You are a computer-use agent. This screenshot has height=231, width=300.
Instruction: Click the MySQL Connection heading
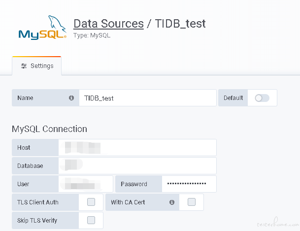point(49,129)
